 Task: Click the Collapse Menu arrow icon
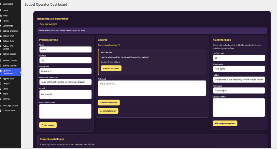click(x=1, y=111)
